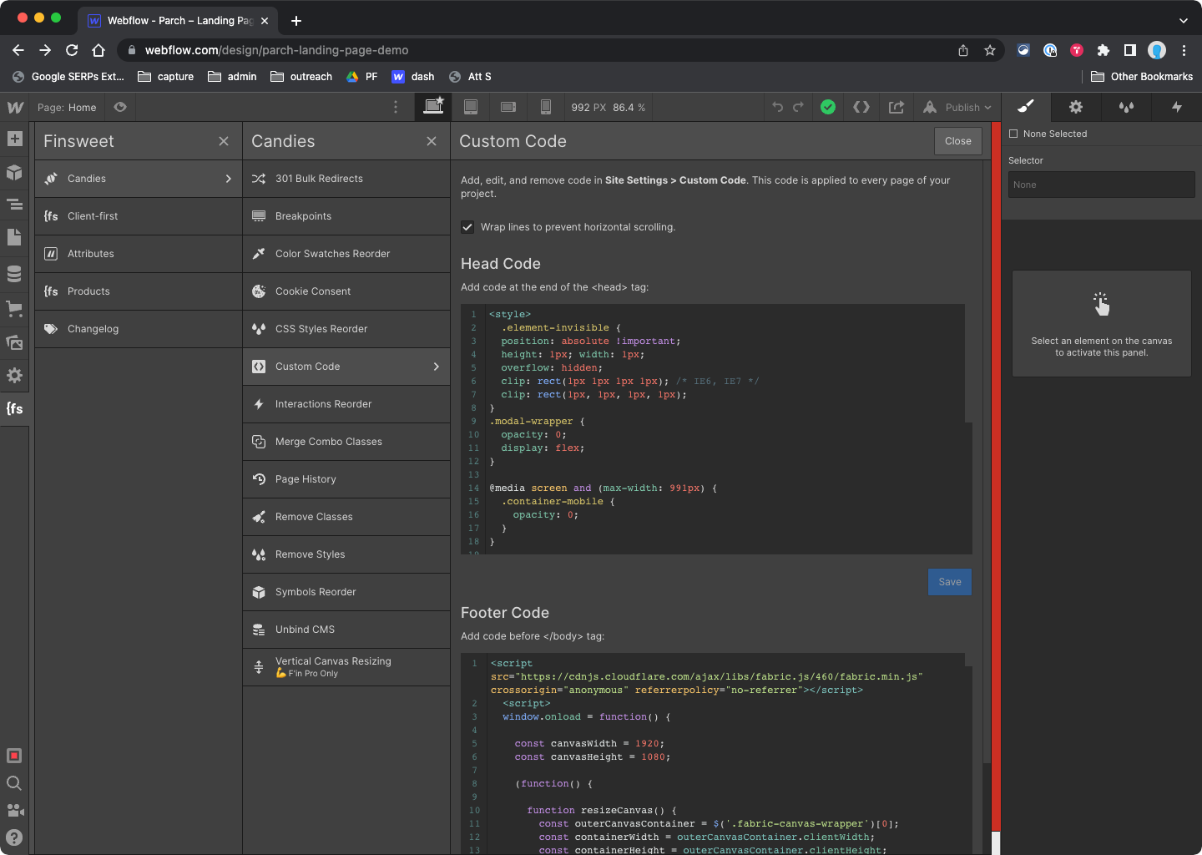
Task: Open Unbind CMS candy
Action: pyautogui.click(x=346, y=630)
